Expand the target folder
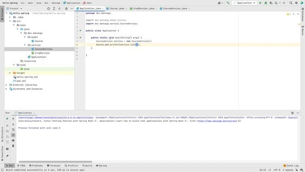This screenshot has height=172, width=305. point(10,73)
